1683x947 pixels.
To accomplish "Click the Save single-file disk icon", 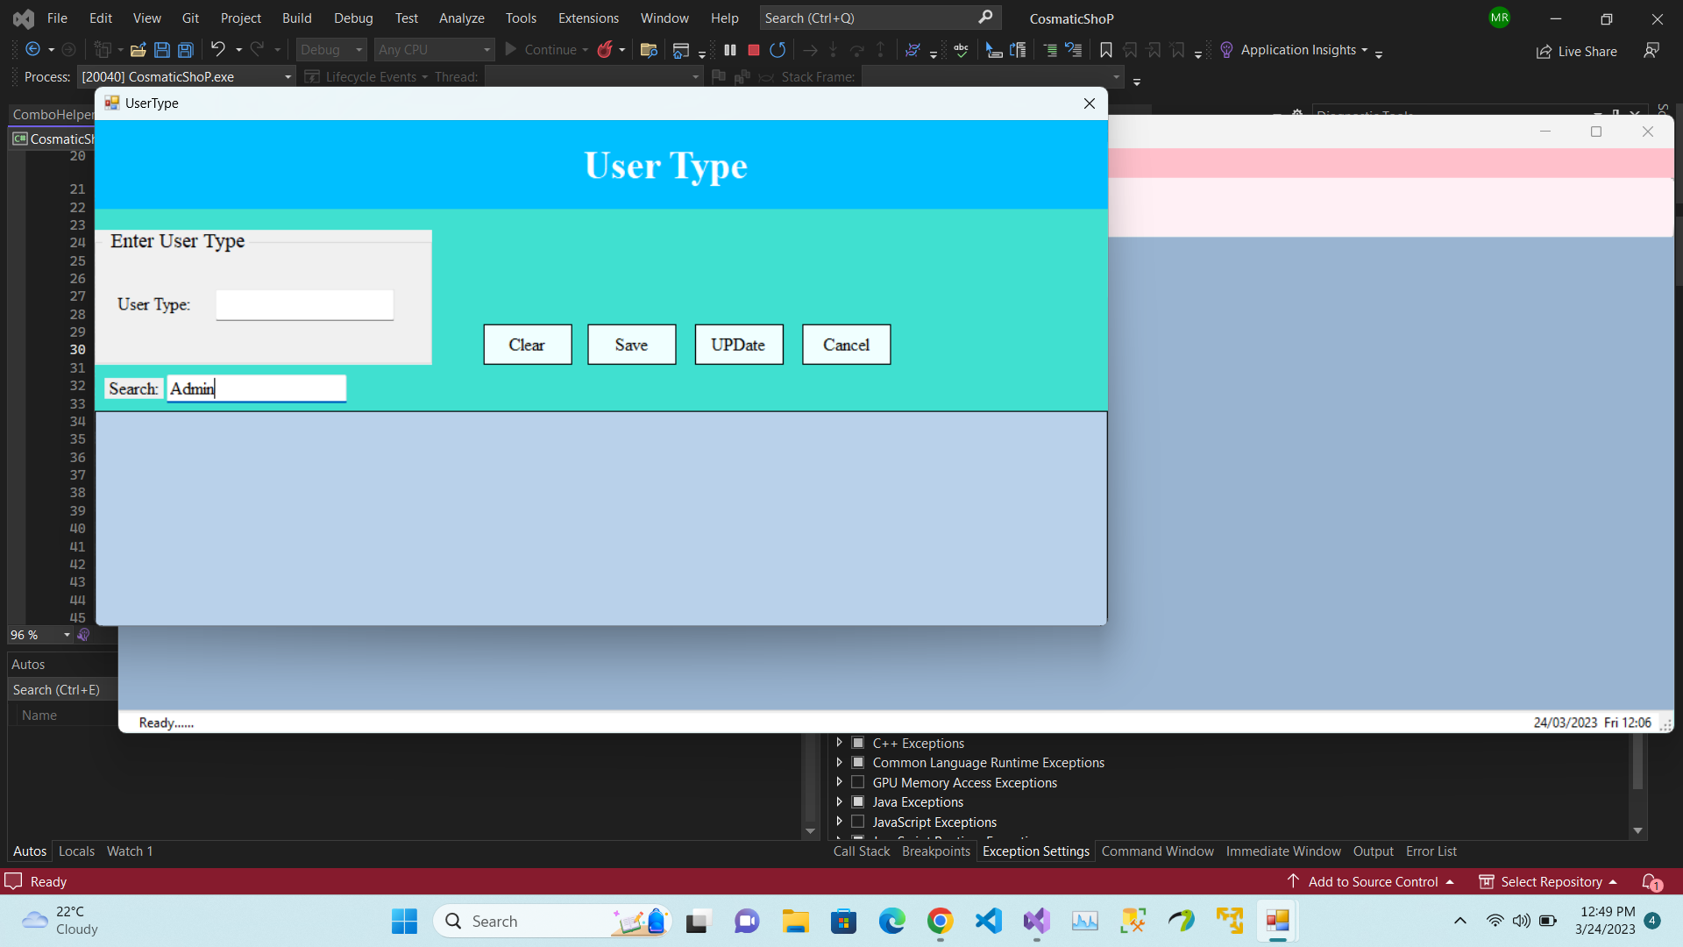I will click(x=161, y=50).
